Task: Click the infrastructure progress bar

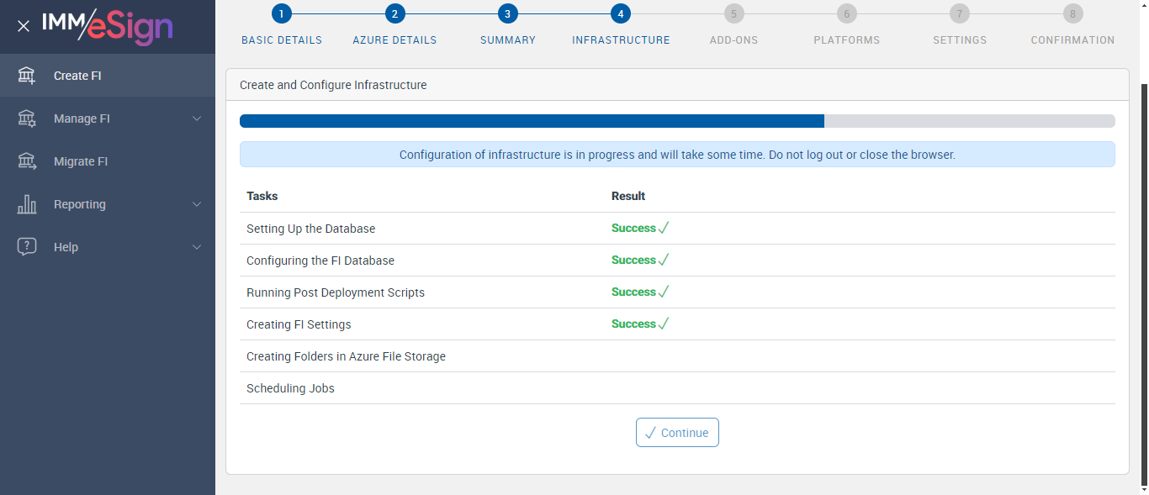Action: 677,121
